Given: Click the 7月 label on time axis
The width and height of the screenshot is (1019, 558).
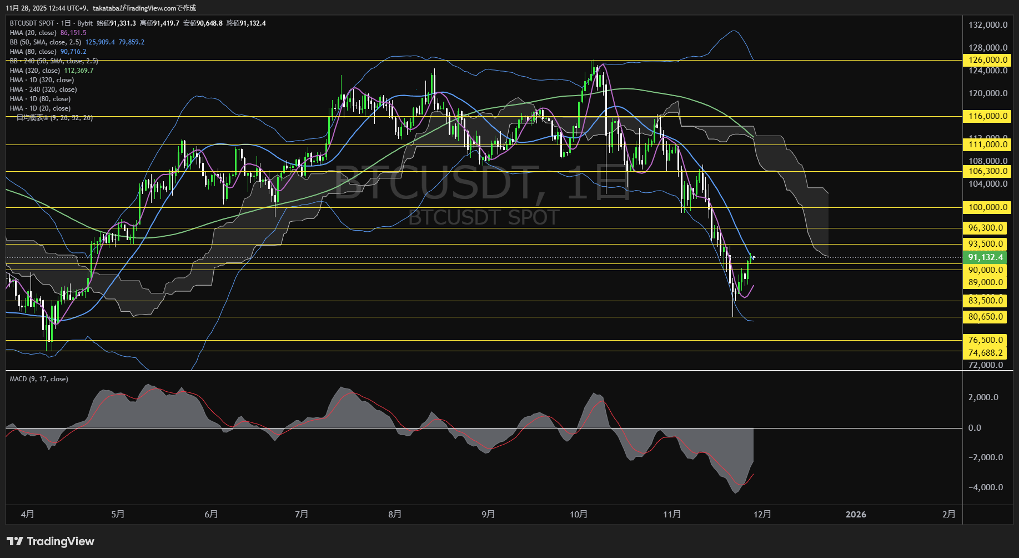Looking at the screenshot, I should point(302,515).
